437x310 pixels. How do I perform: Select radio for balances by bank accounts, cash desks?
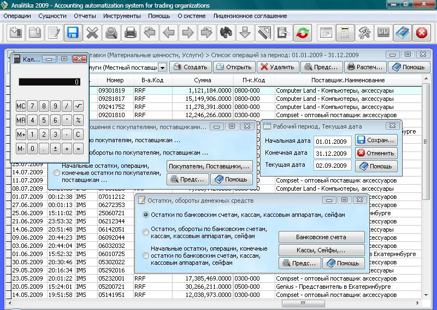pyautogui.click(x=145, y=215)
